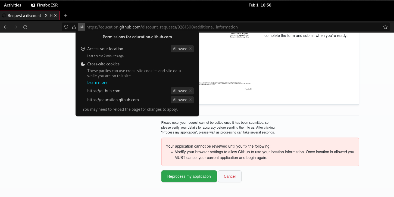Toggle the site permissions icon in address bar
Viewport: 394px width, 197px height.
coord(82,27)
